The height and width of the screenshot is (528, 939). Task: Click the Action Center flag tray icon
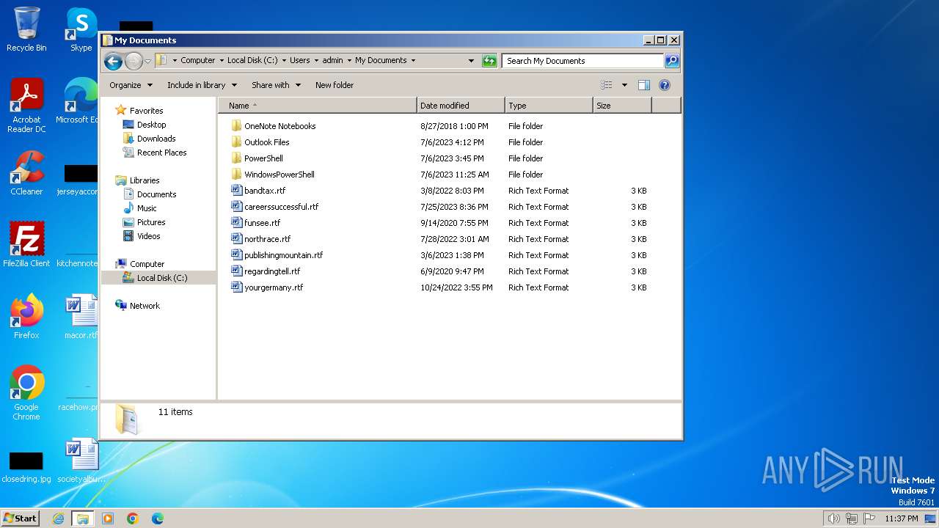click(869, 518)
